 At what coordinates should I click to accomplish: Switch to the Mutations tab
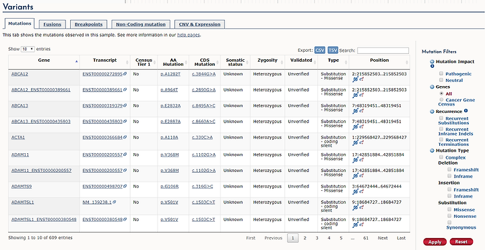[20, 24]
